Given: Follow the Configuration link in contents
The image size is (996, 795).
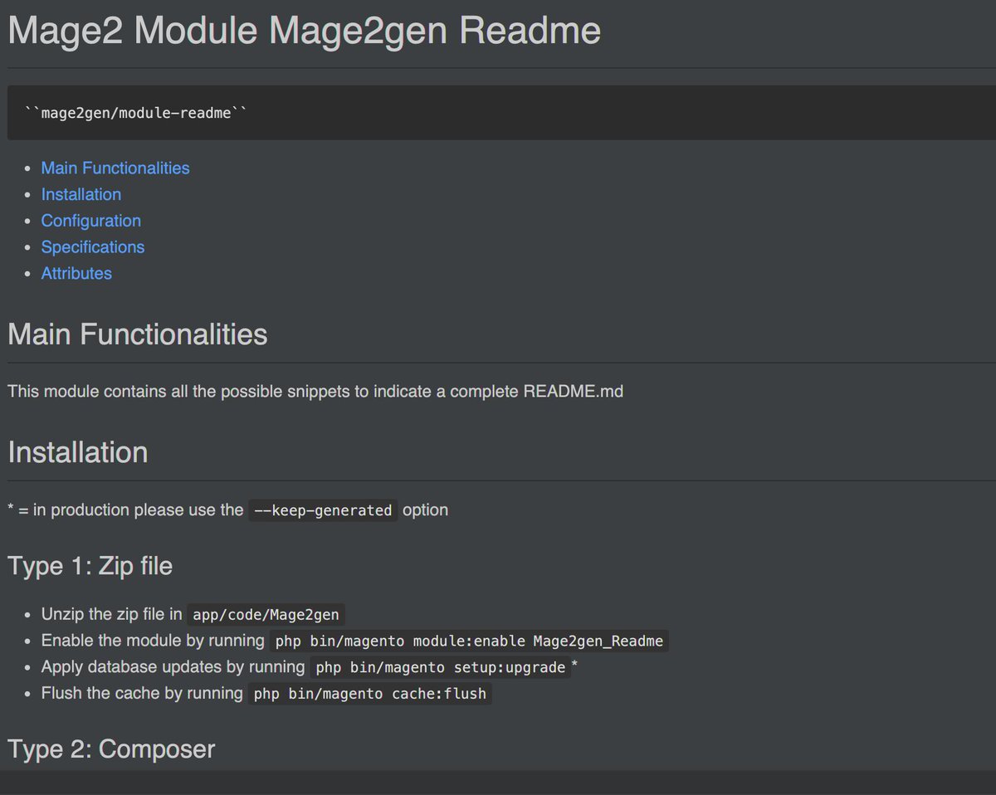Looking at the screenshot, I should [x=91, y=221].
